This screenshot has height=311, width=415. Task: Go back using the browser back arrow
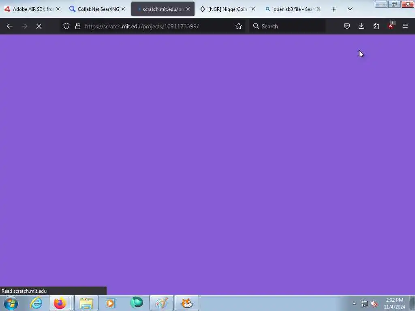pyautogui.click(x=10, y=26)
